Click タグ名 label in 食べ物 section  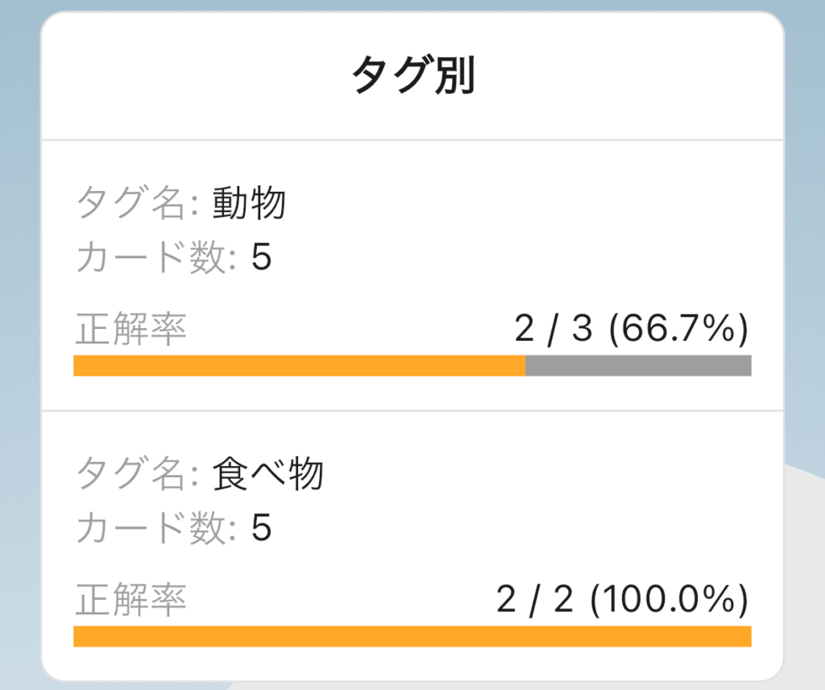tap(137, 474)
